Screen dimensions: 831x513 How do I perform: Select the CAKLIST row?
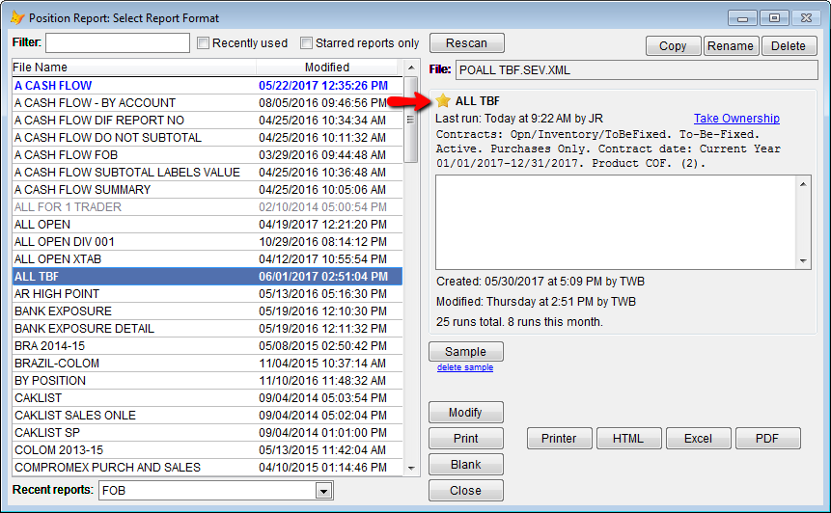[x=208, y=398]
